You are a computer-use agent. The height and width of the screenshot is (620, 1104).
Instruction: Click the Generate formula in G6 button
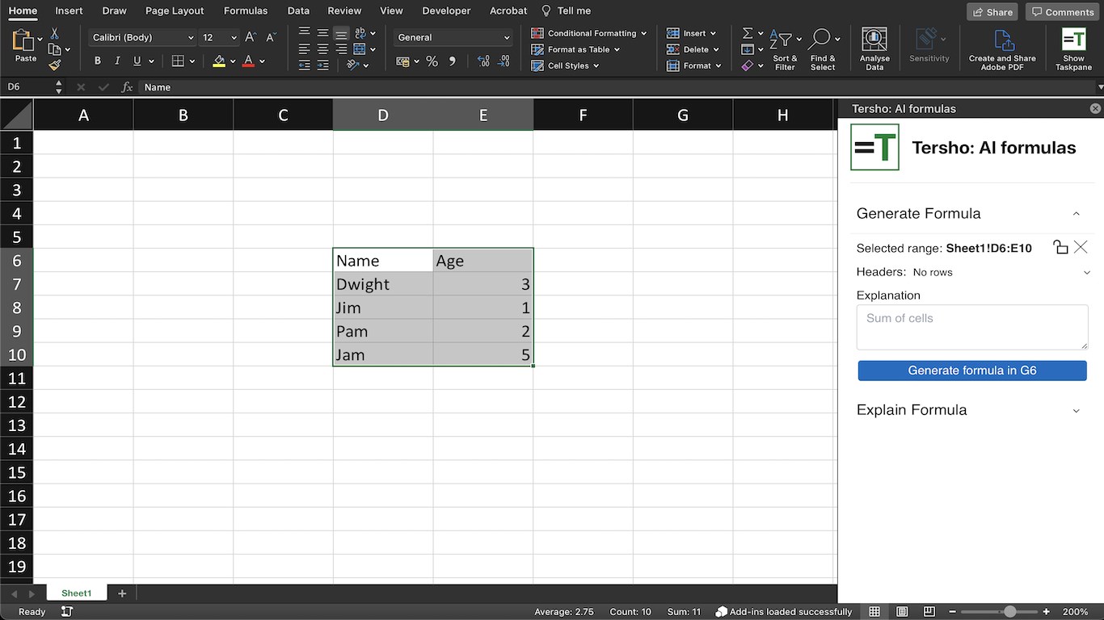(972, 371)
